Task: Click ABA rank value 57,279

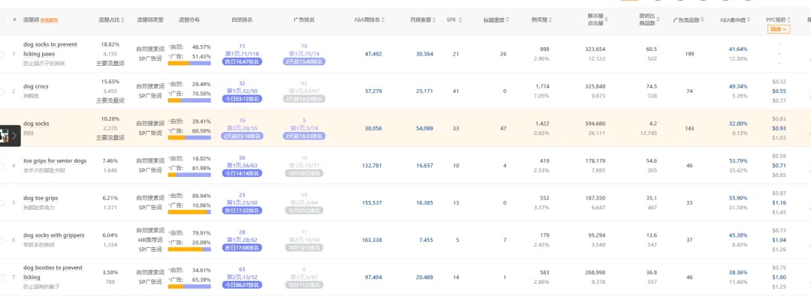Action: click(373, 91)
